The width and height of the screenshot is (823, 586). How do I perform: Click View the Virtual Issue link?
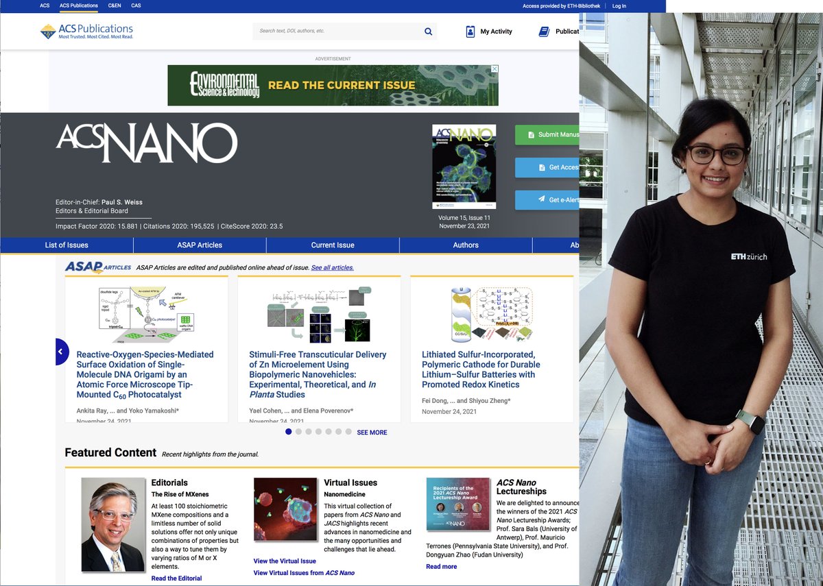[285, 561]
